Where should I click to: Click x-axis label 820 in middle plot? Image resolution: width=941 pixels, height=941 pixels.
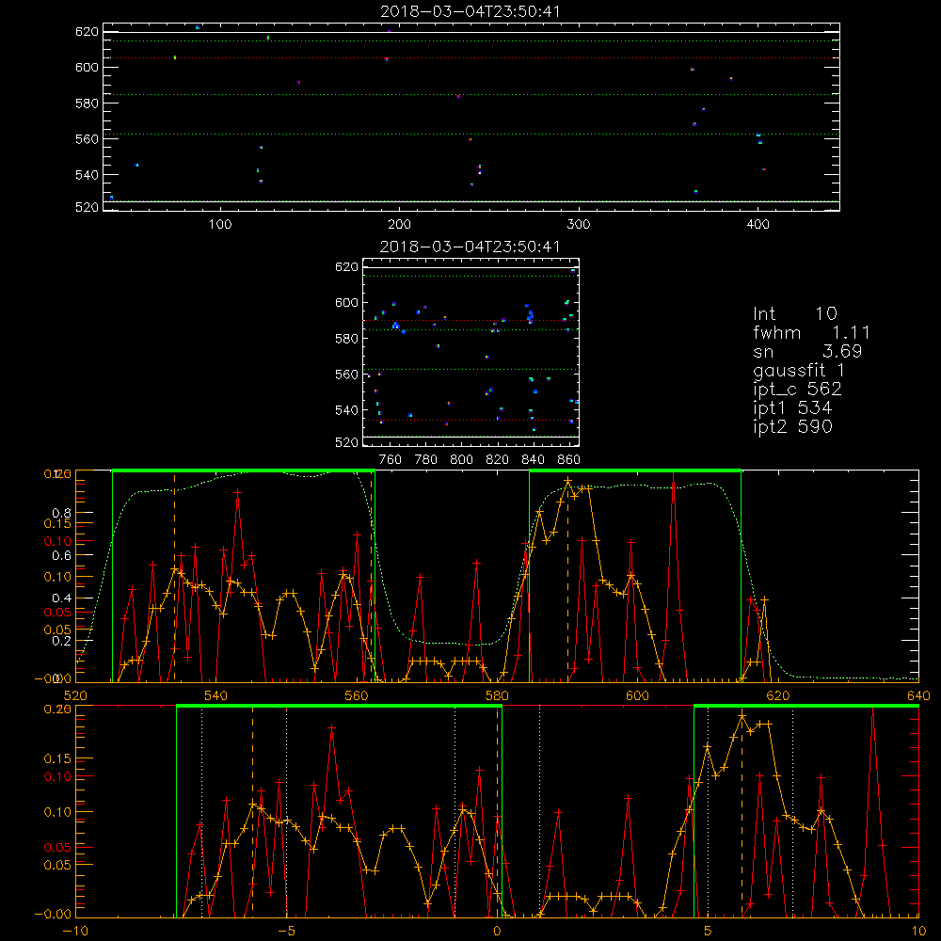[x=497, y=460]
